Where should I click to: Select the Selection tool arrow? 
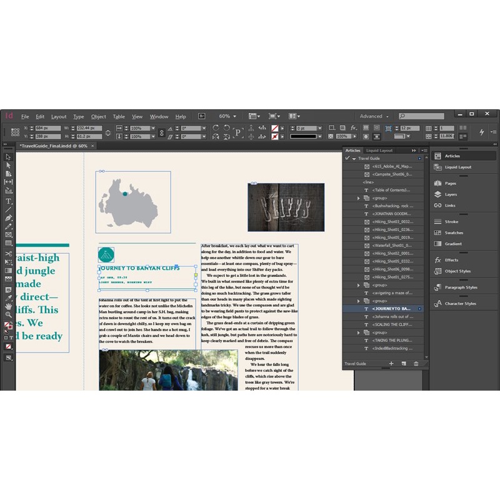pos(8,157)
